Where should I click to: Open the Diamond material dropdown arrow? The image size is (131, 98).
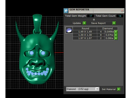pyautogui.click(x=97, y=89)
